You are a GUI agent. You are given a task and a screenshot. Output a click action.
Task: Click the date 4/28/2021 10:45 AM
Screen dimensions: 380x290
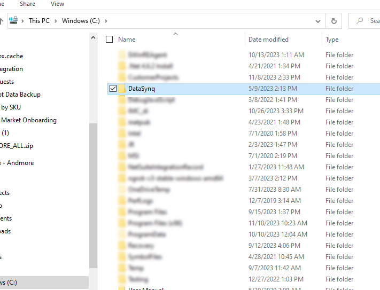click(276, 257)
